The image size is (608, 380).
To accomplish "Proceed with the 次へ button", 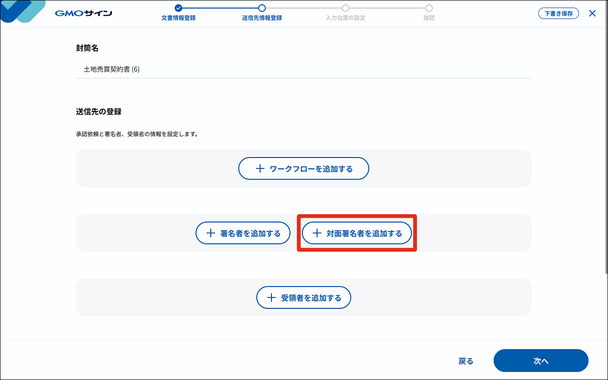I will (x=541, y=361).
